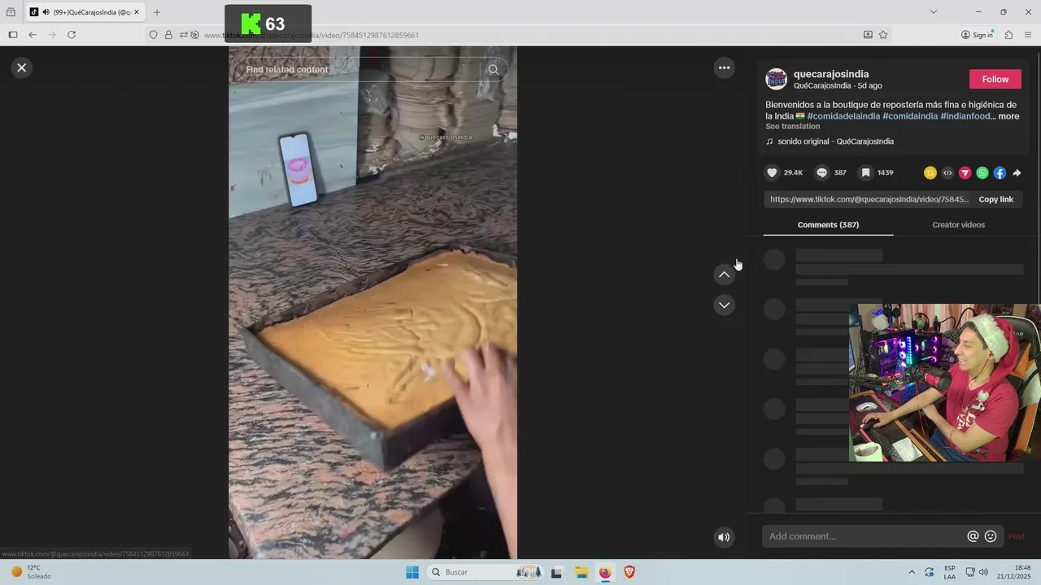Share to Facebook
This screenshot has height=585, width=1041.
1000,173
